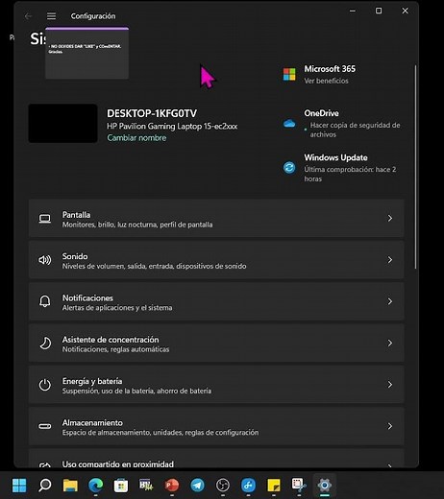Expand Asistente de concentración chevron
444x499 pixels.
390,343
